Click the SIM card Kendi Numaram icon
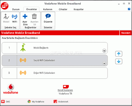Screen dimensions: 132x106 pos(66,87)
